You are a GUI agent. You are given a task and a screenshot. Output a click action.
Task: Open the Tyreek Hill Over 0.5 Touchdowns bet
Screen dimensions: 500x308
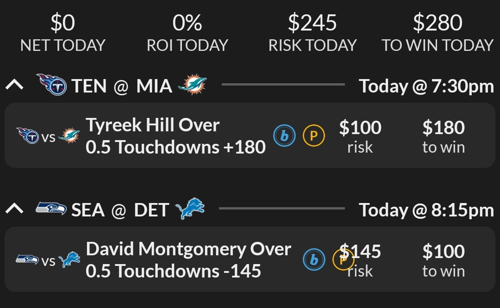(x=175, y=137)
